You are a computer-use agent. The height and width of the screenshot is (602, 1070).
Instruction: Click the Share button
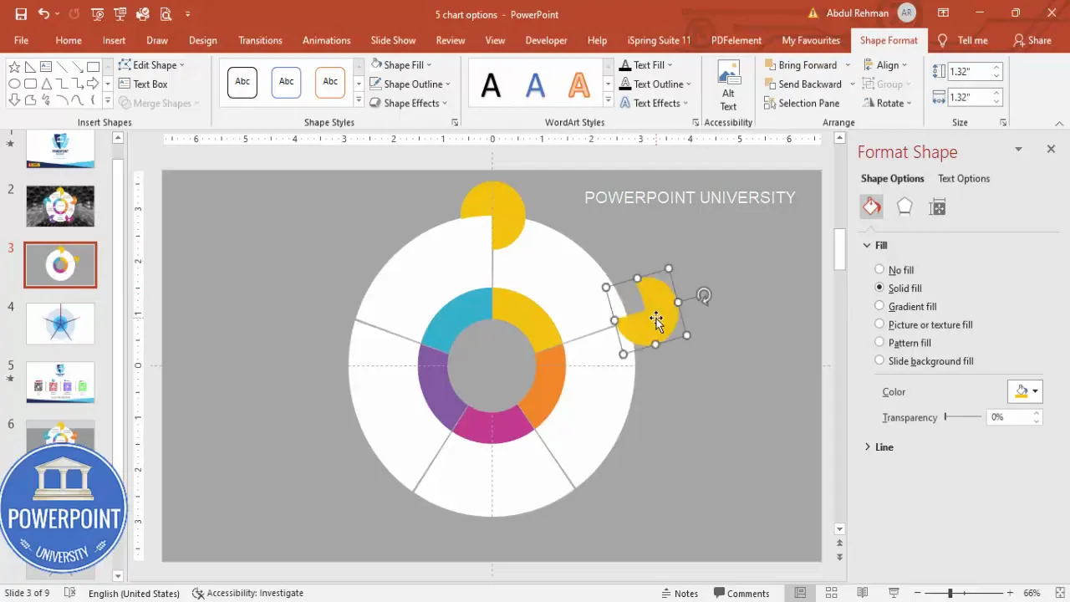1032,40
